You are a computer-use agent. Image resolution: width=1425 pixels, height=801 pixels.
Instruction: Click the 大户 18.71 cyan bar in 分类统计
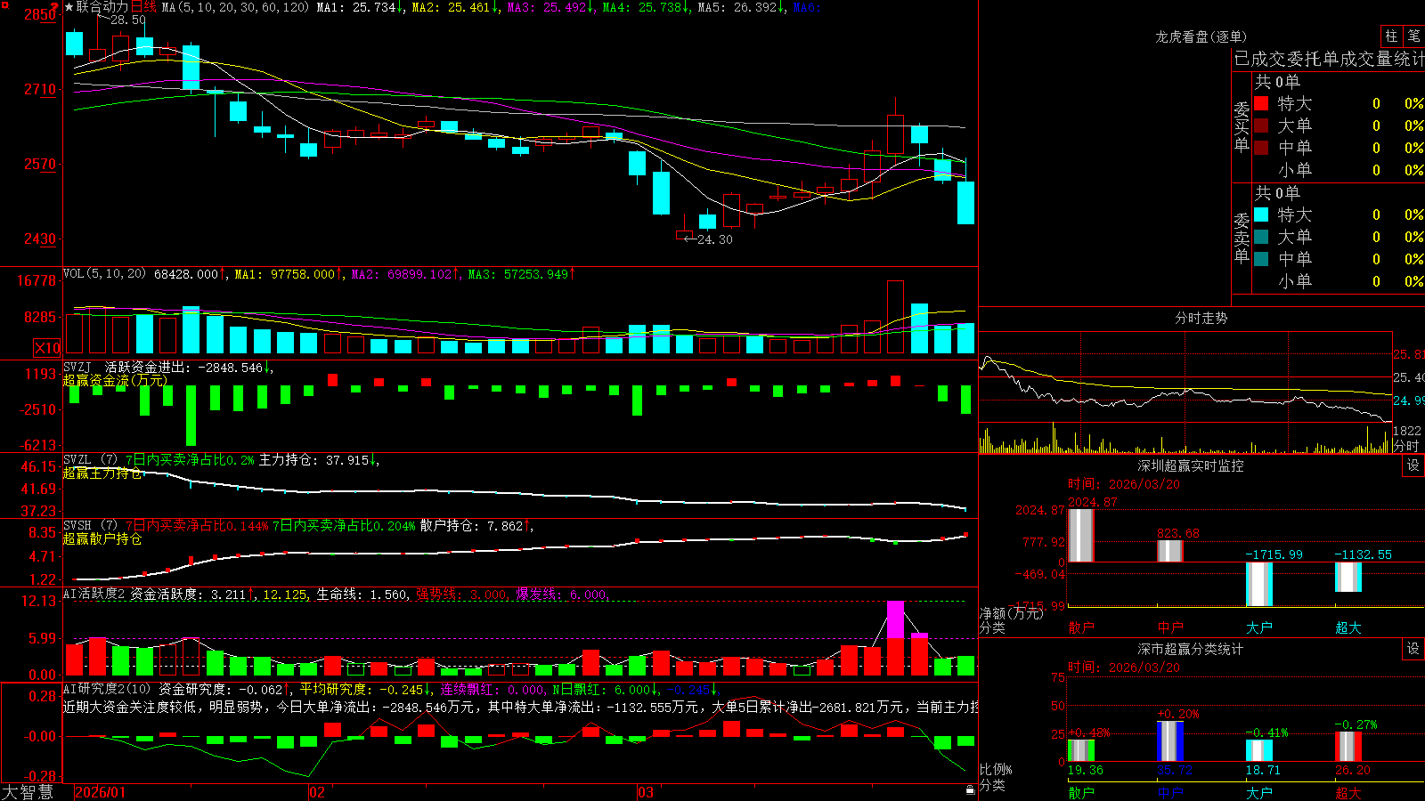pyautogui.click(x=1259, y=751)
